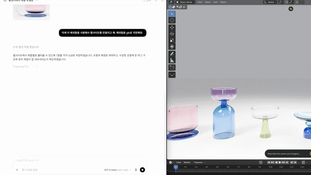Play the animation forward

tap(280, 162)
